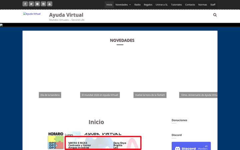Screen dimensions: 240x150
Task: Open the Facebook social icon
Action: (25, 4)
